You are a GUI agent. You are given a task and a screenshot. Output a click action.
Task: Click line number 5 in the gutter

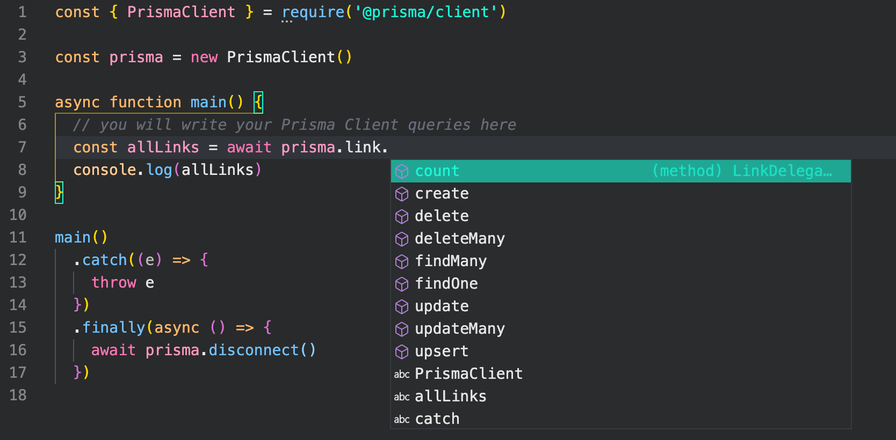coord(22,102)
